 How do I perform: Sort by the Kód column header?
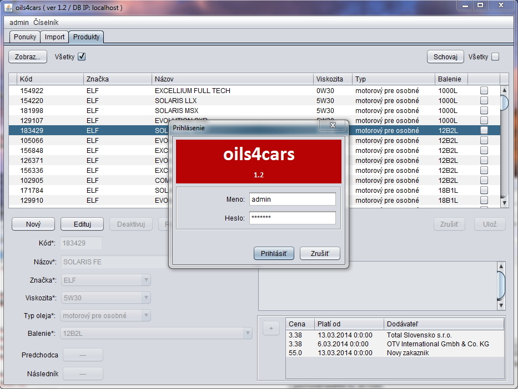tap(50, 79)
